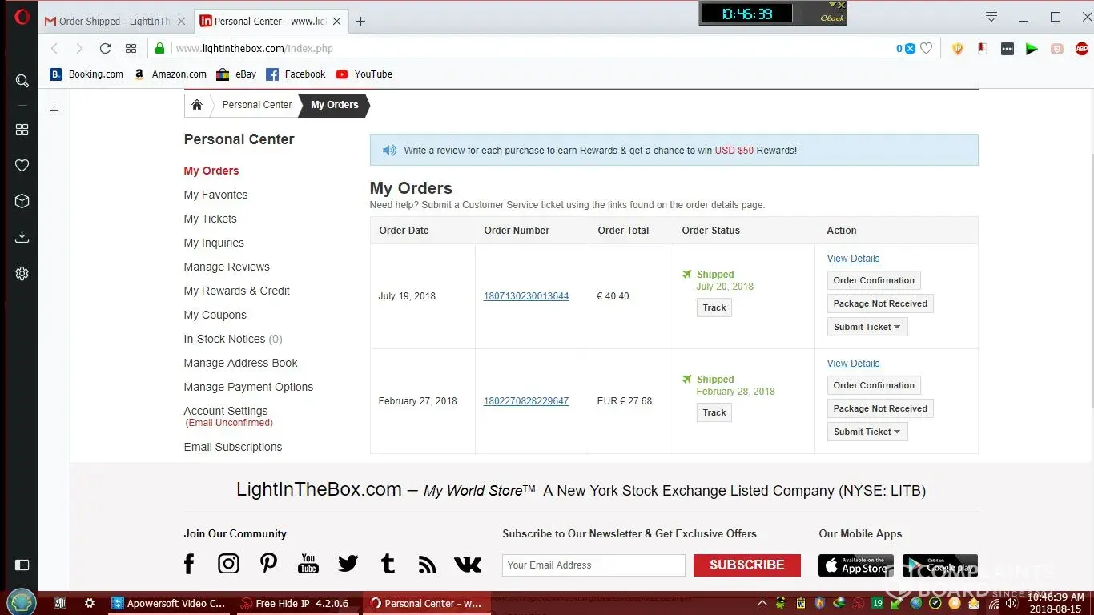1094x615 pixels.
Task: Open downloads from Opera sidebar
Action: point(22,237)
